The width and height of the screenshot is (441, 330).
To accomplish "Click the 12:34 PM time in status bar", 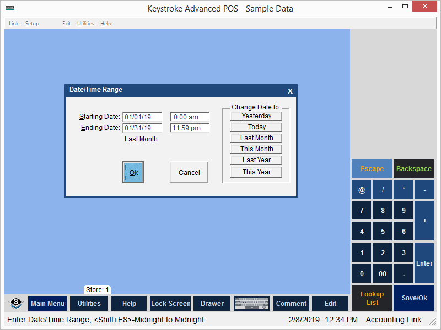I will [341, 320].
